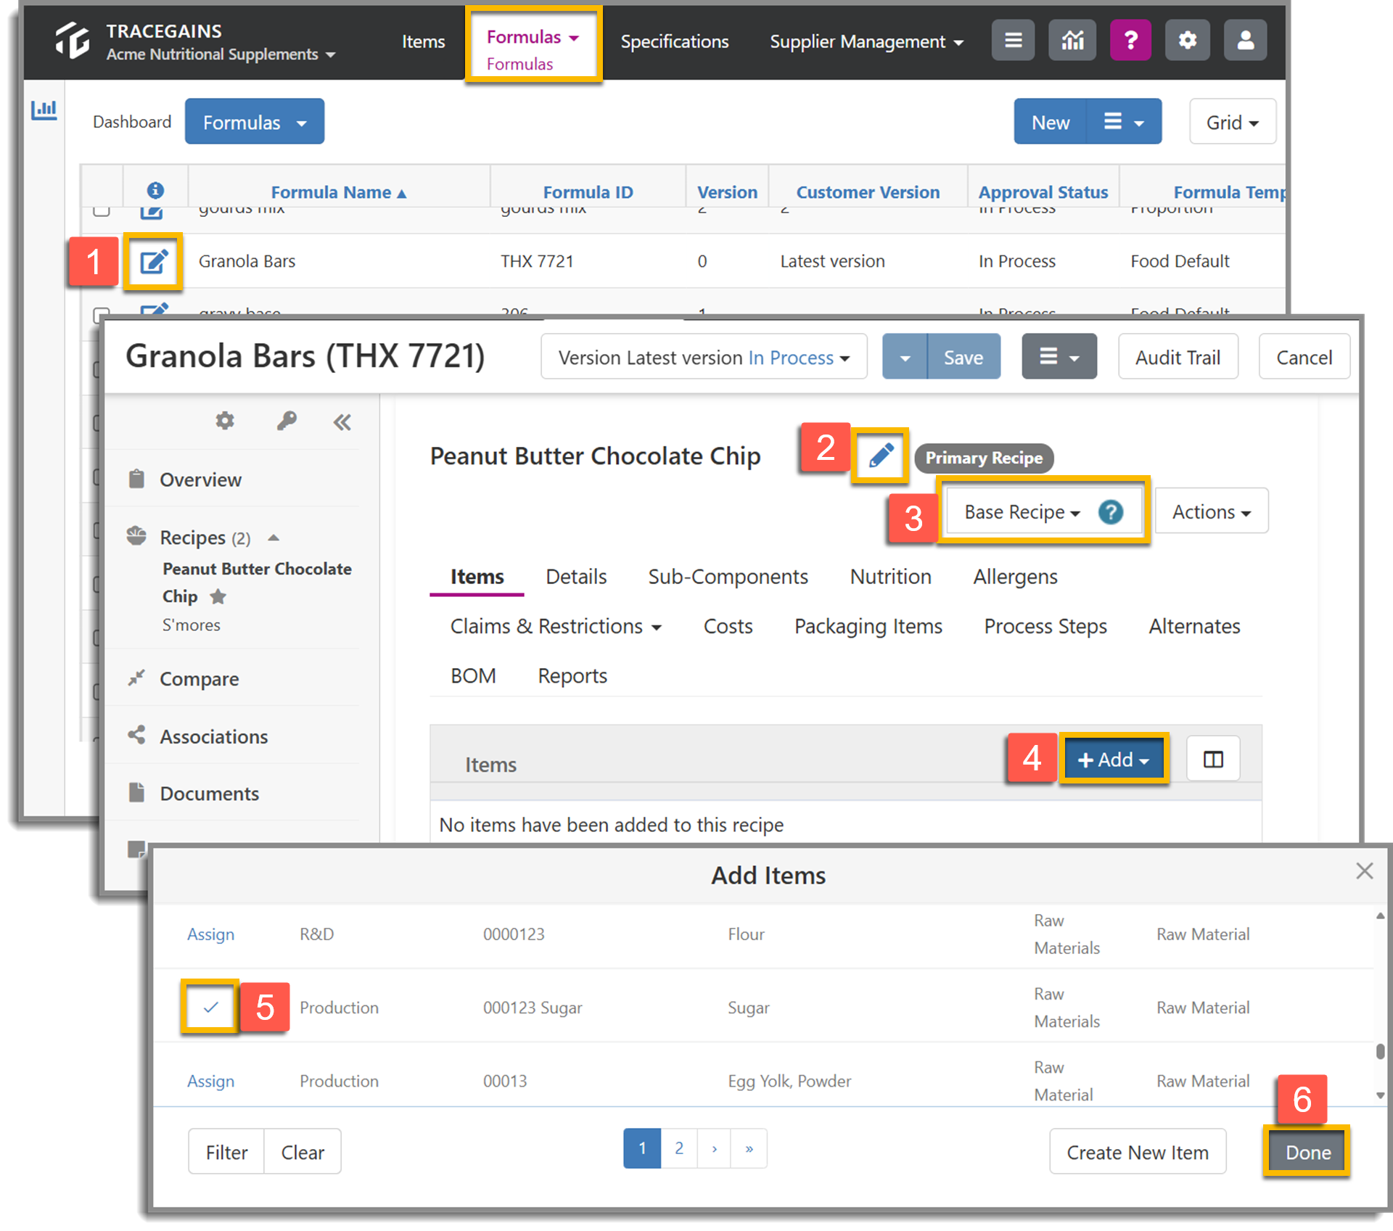Switch to the Packaging Items tab

(x=868, y=626)
